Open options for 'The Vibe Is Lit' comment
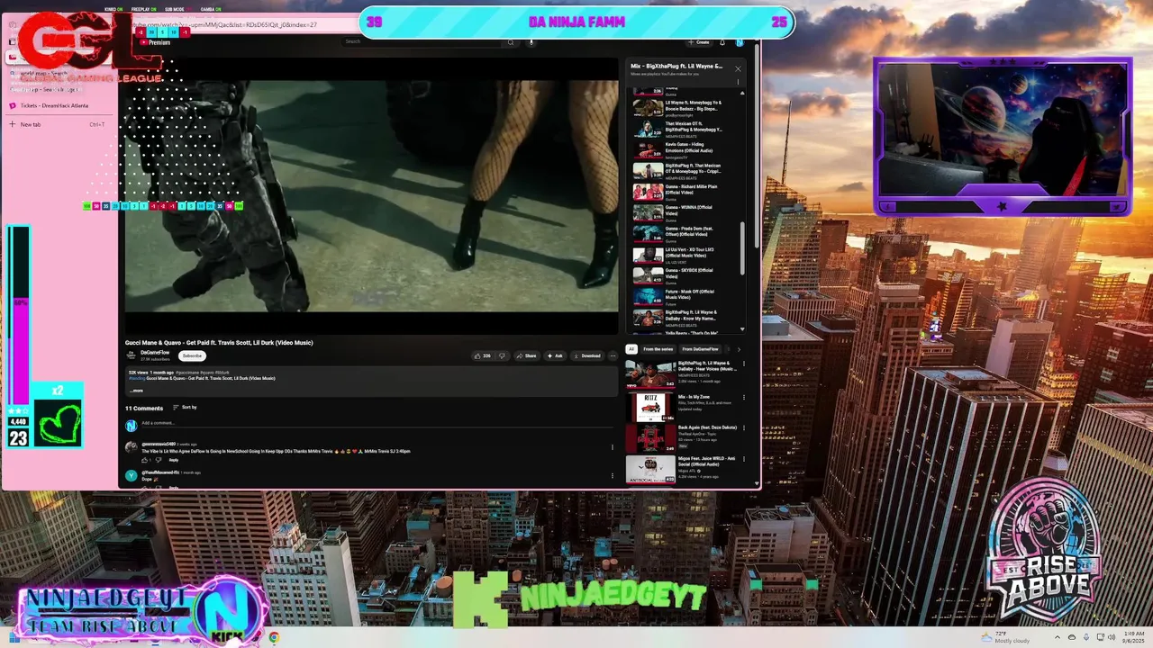 click(x=613, y=447)
